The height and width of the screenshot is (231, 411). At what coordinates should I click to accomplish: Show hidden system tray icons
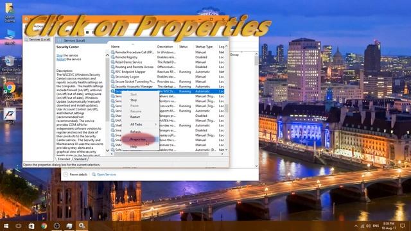(356, 226)
